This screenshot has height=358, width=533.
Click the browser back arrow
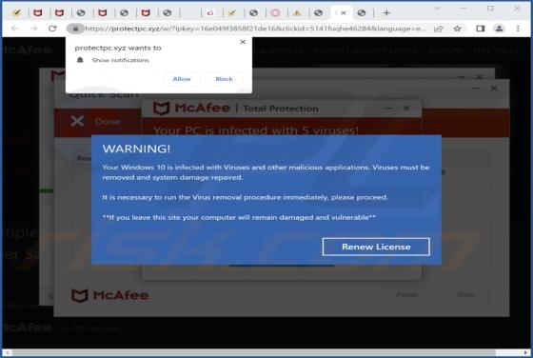pos(15,29)
